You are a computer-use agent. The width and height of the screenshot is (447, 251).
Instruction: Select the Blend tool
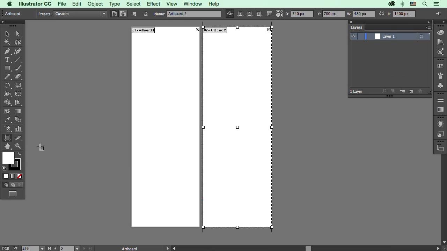pos(18,120)
